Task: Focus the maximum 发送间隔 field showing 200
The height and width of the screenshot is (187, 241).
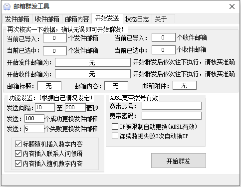Action: (75, 107)
